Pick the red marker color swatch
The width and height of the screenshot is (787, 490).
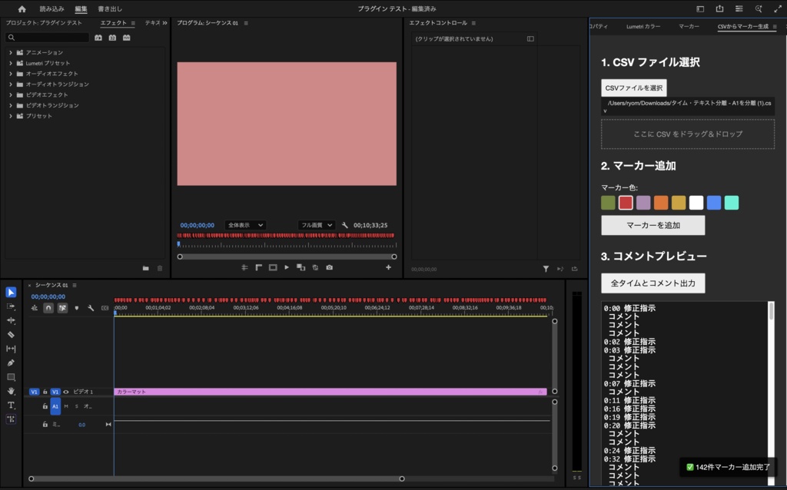[626, 203]
